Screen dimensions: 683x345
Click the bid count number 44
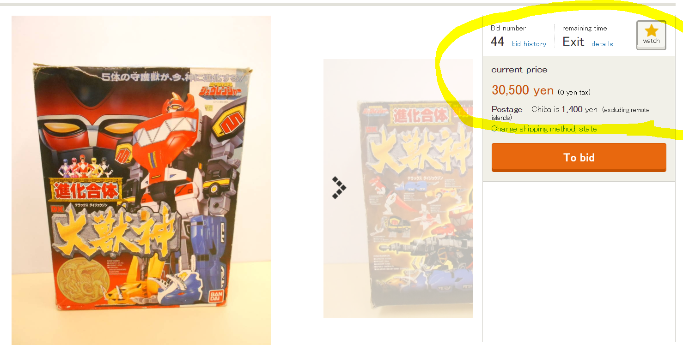tap(497, 42)
